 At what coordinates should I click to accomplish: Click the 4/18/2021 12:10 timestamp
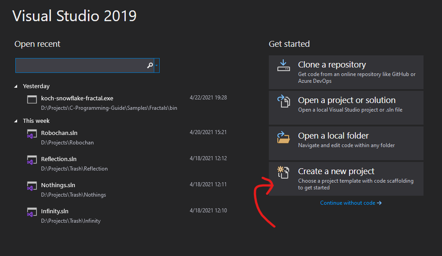point(208,211)
